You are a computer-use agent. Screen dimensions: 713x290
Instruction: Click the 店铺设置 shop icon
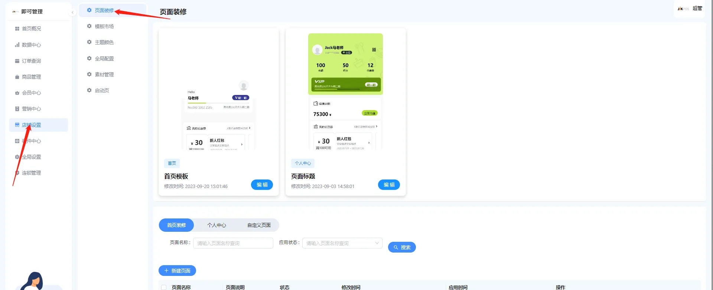point(17,125)
